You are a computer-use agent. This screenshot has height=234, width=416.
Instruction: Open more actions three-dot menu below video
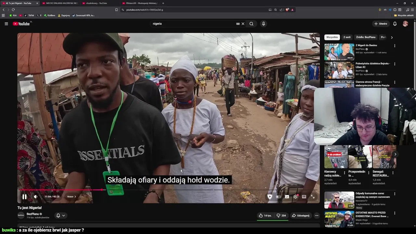317,215
